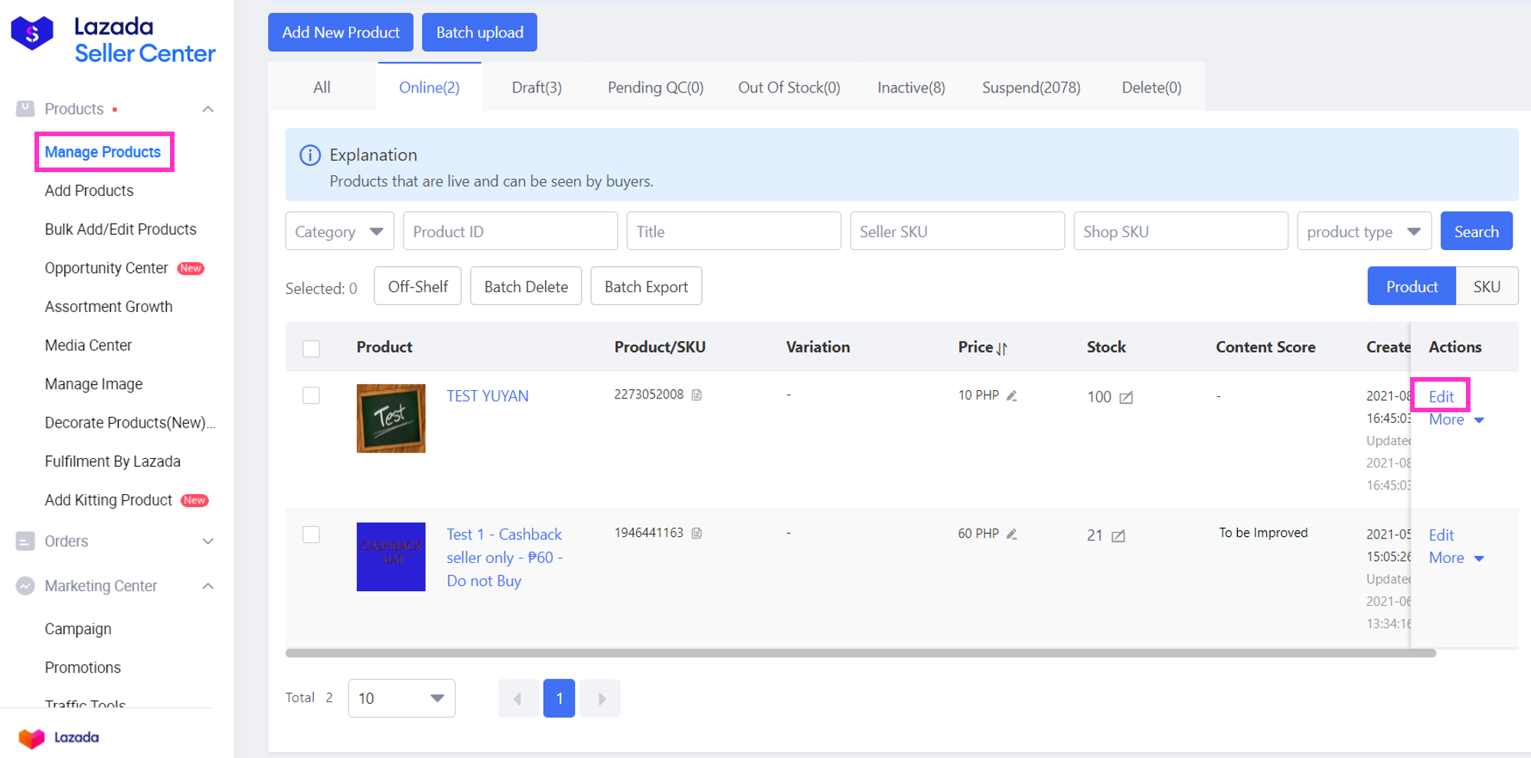Click the Lazada heart logo at bottom left
The height and width of the screenshot is (758, 1531).
32,737
